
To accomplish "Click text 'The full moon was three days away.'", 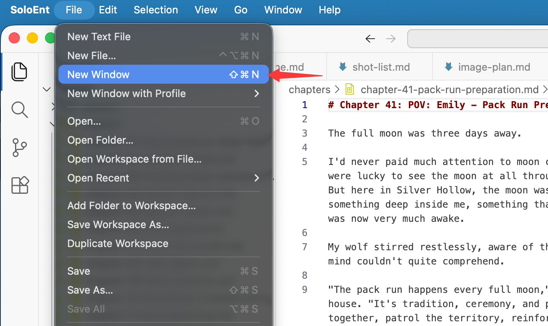I will tap(425, 133).
